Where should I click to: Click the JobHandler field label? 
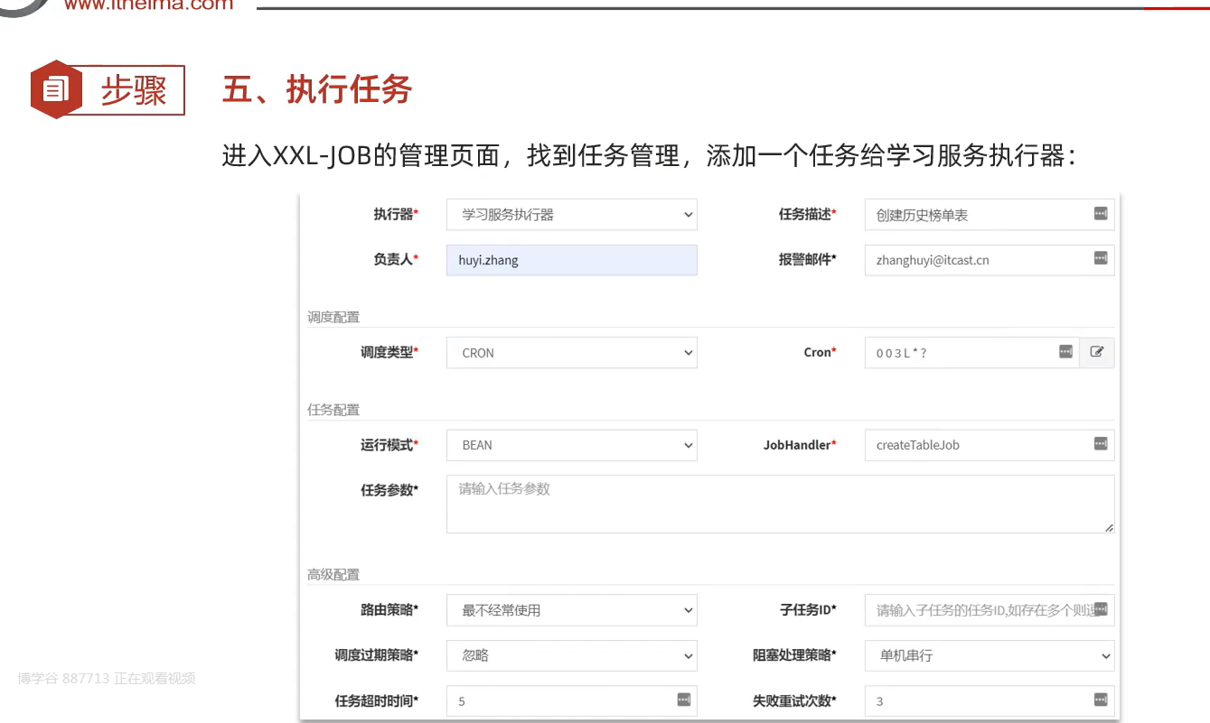[801, 445]
